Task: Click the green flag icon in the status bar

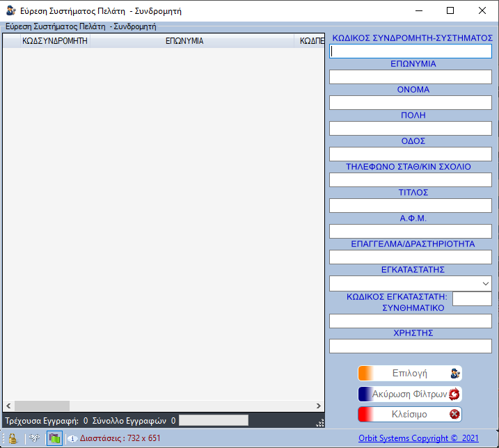Action: (x=54, y=438)
